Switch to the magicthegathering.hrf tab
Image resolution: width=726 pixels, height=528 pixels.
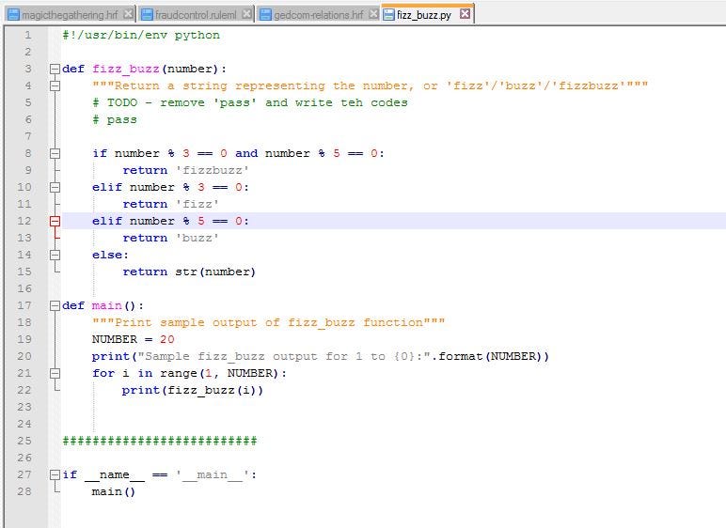click(70, 15)
